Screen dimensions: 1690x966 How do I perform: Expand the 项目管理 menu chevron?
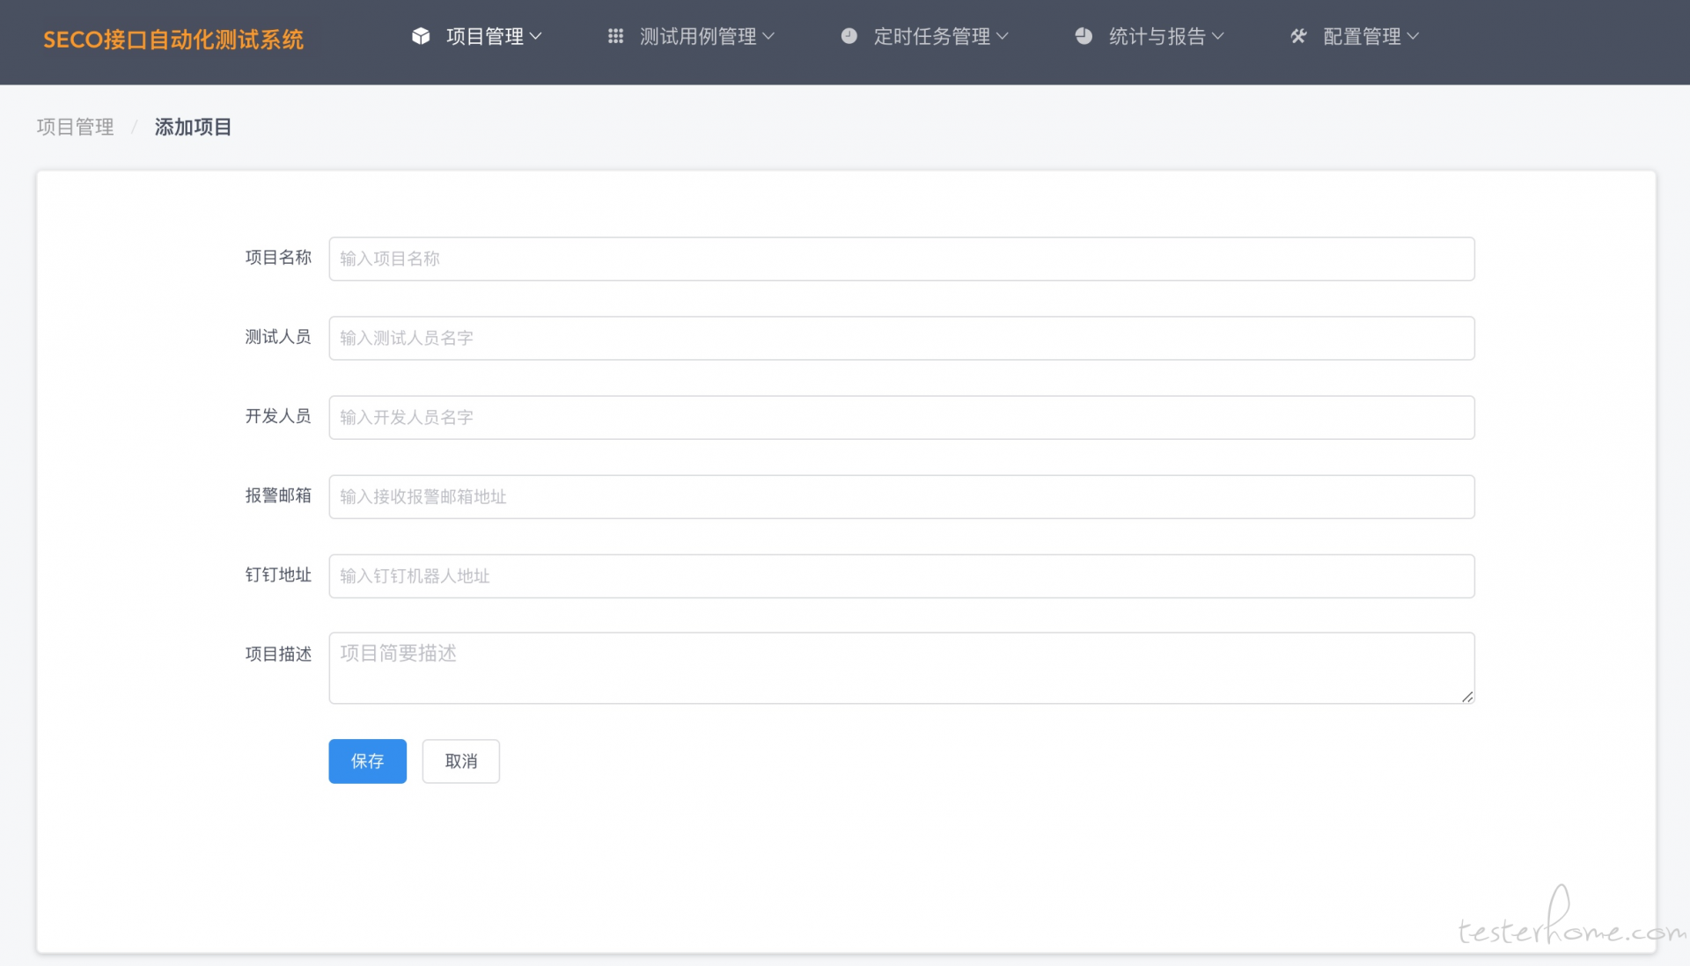point(535,36)
